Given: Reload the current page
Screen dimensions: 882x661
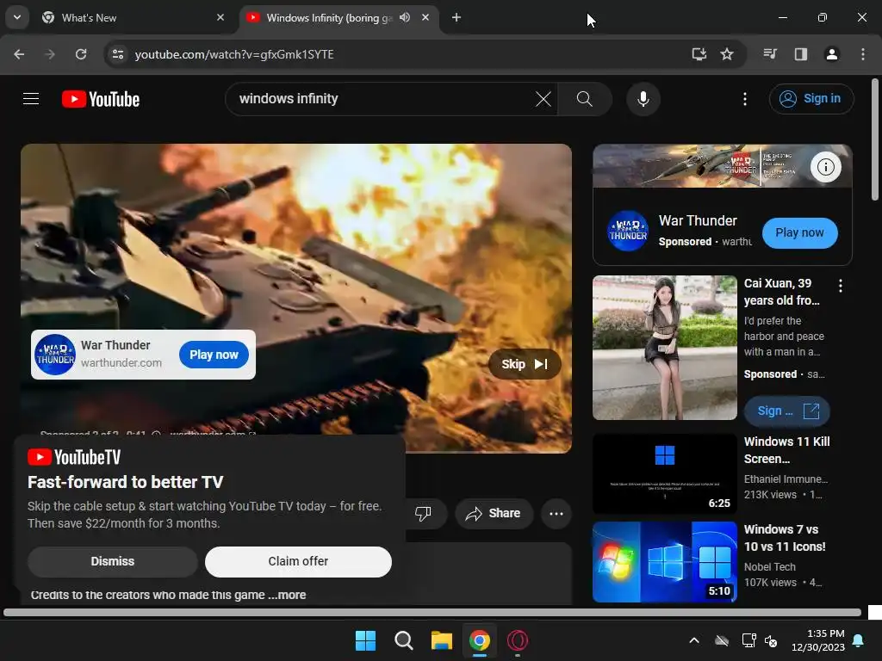Looking at the screenshot, I should coord(81,54).
